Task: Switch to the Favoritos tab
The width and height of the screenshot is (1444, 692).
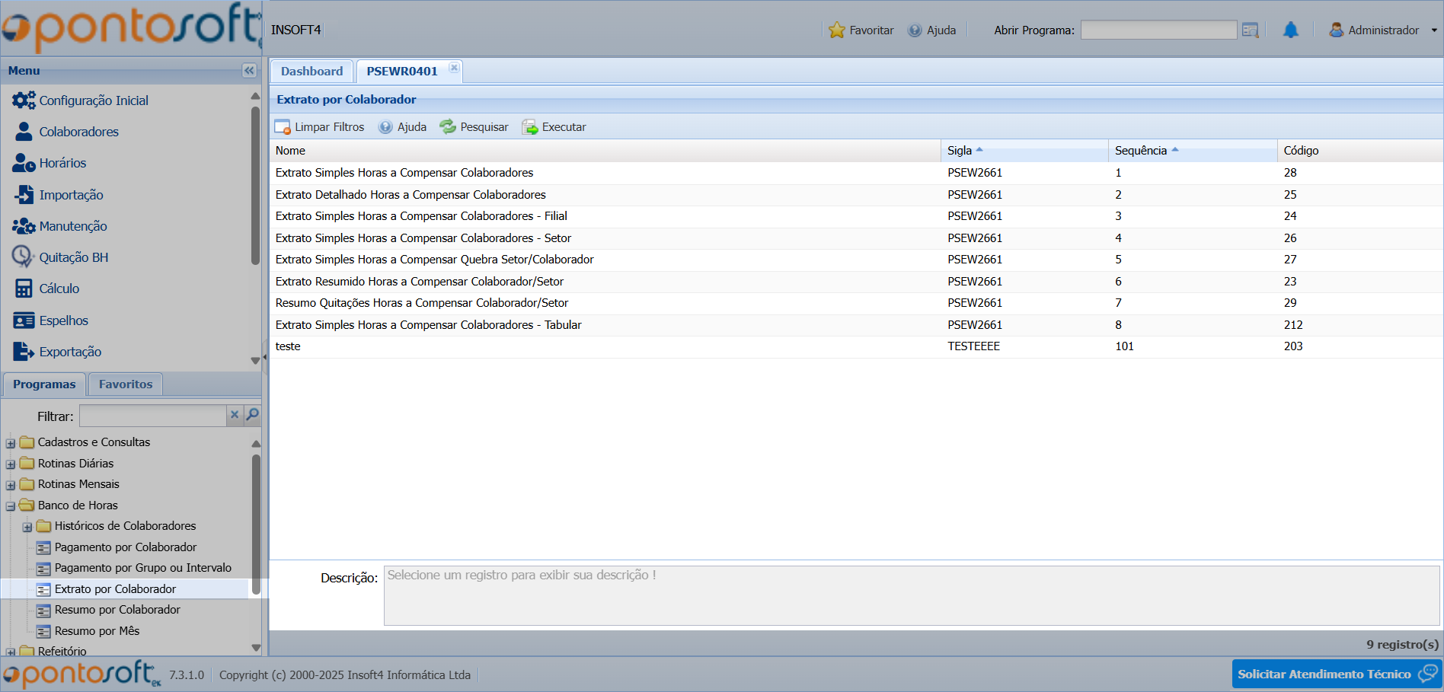Action: [x=126, y=384]
